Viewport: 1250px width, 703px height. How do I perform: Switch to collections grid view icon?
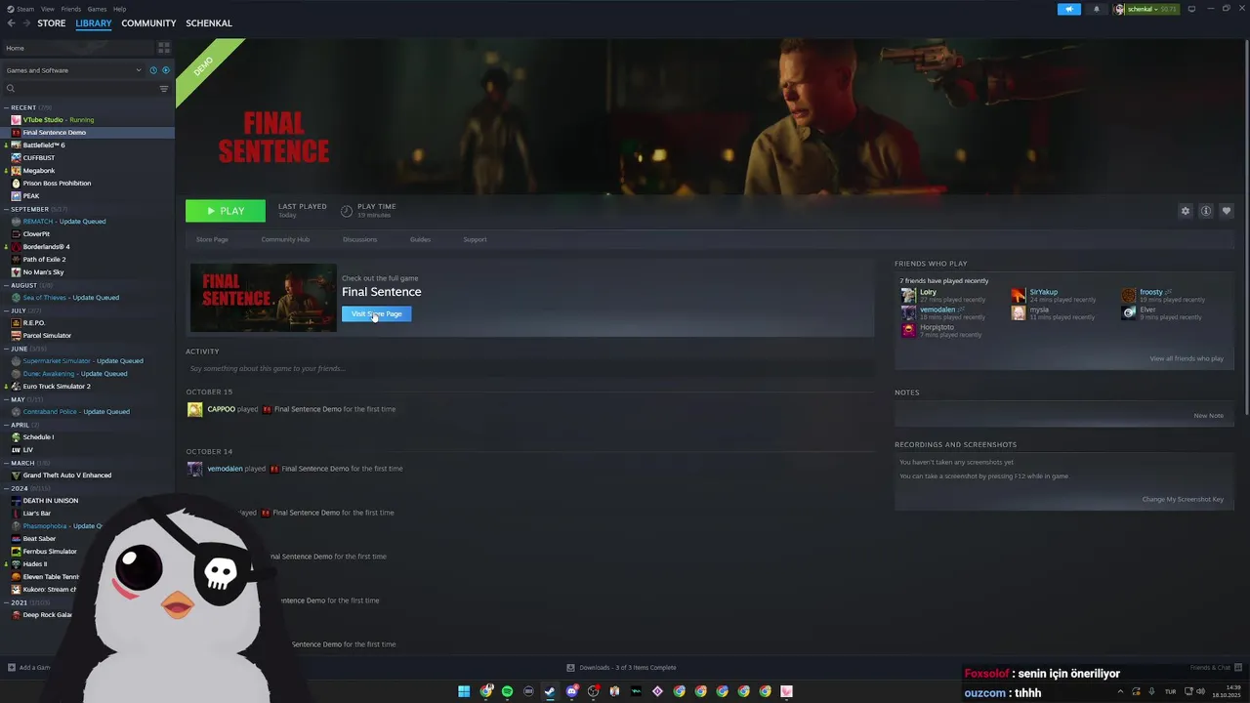(164, 48)
